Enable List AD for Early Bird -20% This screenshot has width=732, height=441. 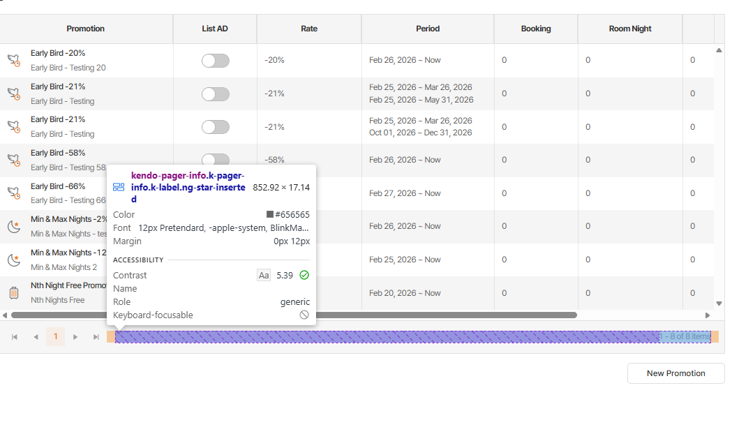pos(215,61)
